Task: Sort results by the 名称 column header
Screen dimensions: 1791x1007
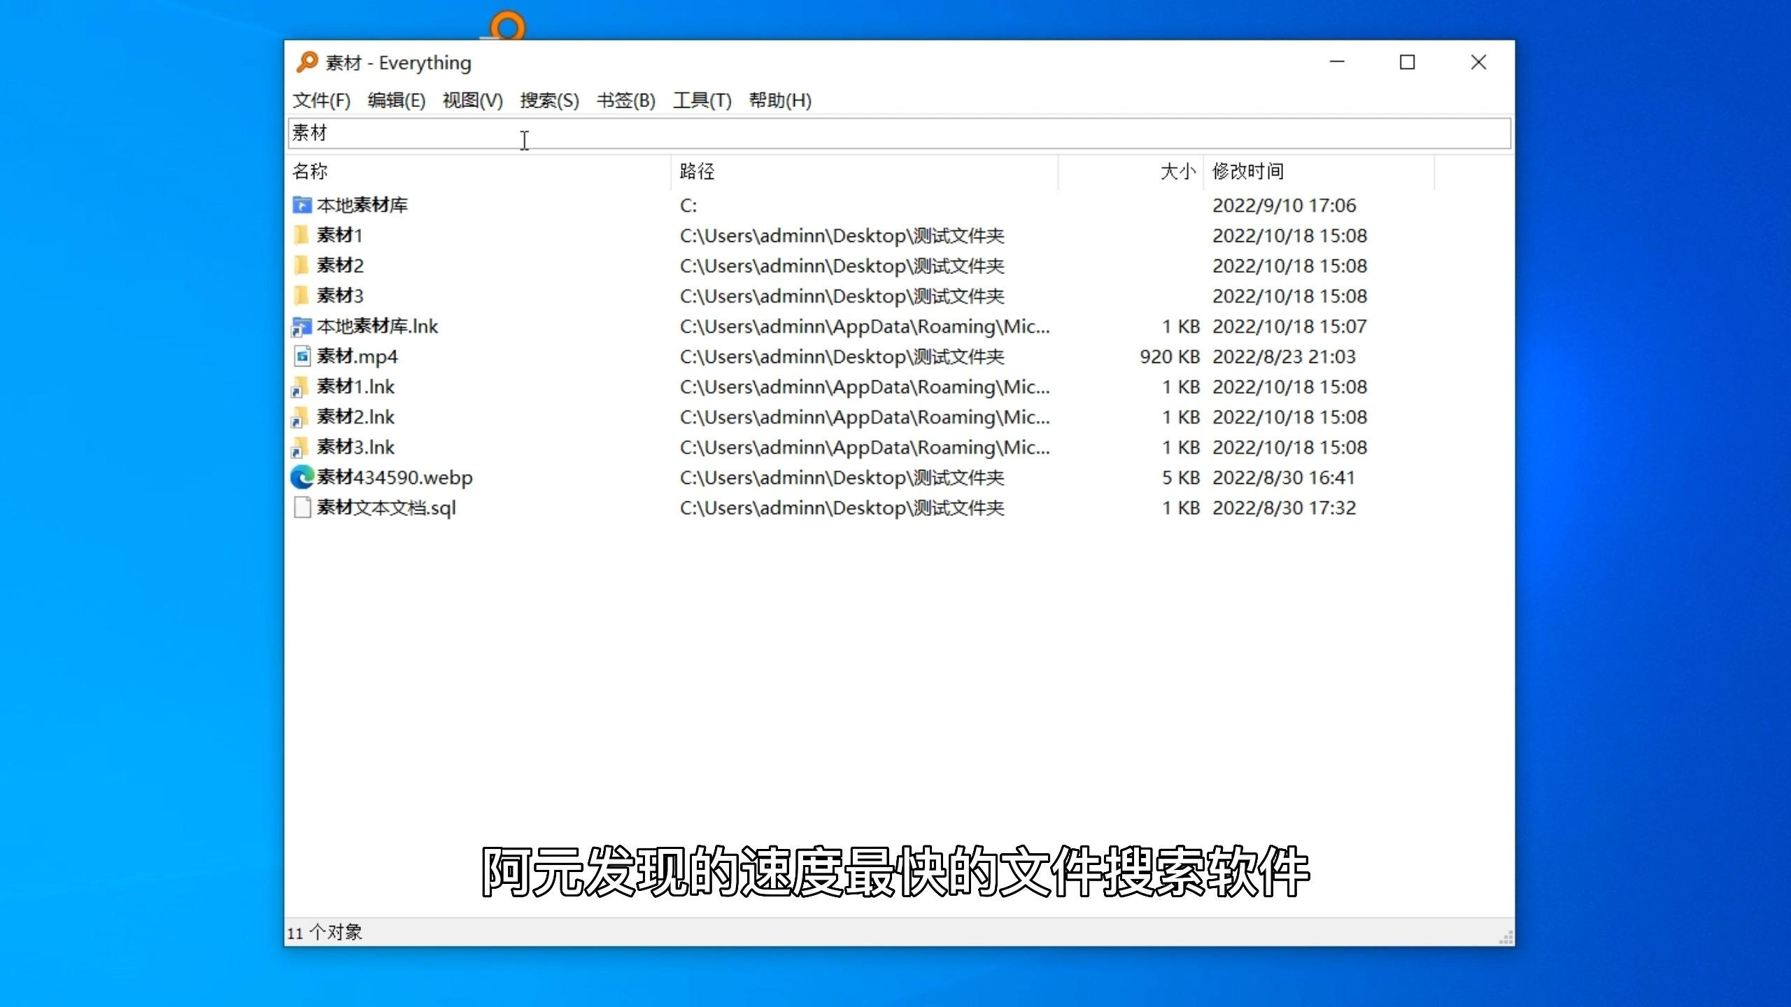Action: pos(479,171)
